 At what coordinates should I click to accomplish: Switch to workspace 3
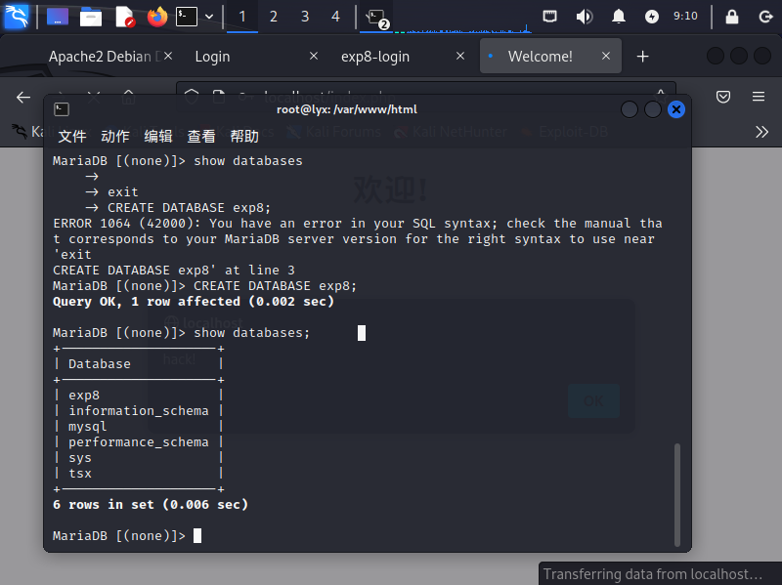coord(305,17)
